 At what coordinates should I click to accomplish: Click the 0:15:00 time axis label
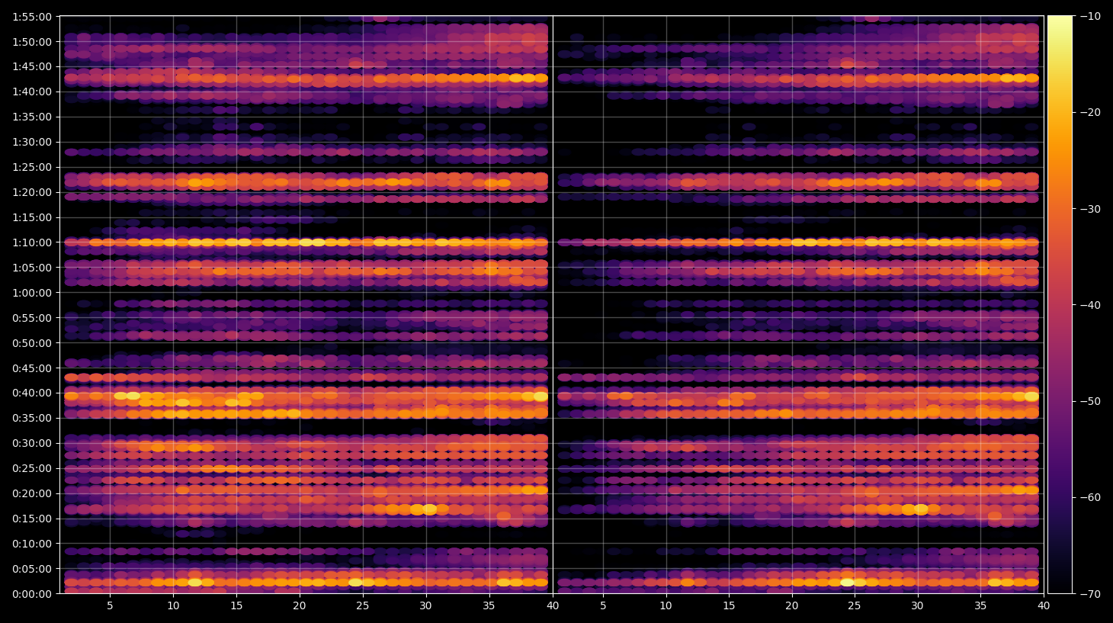[32, 519]
